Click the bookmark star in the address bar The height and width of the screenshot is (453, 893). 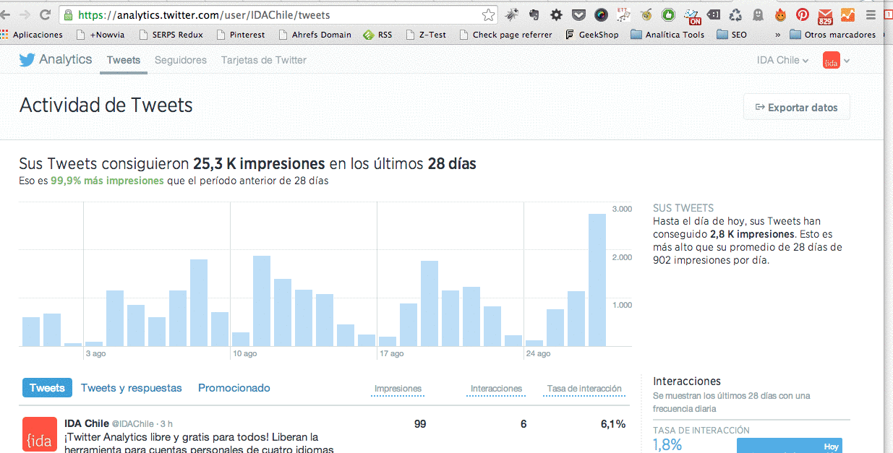[488, 13]
